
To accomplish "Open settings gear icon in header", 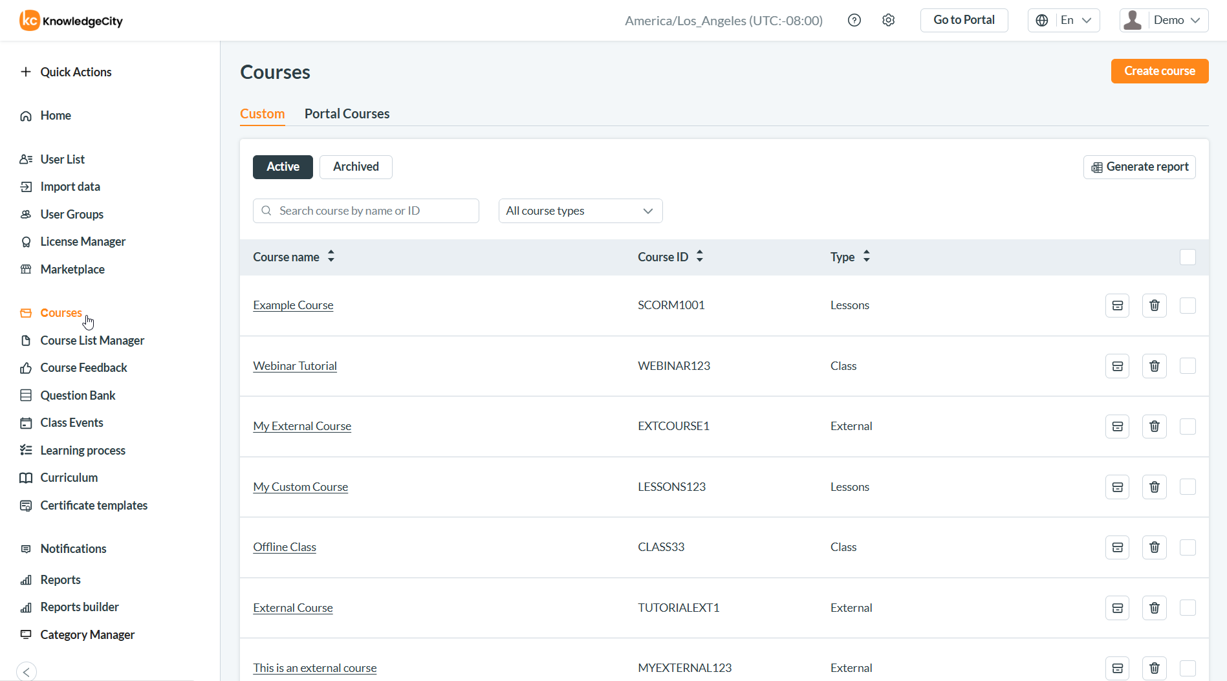I will tap(888, 20).
